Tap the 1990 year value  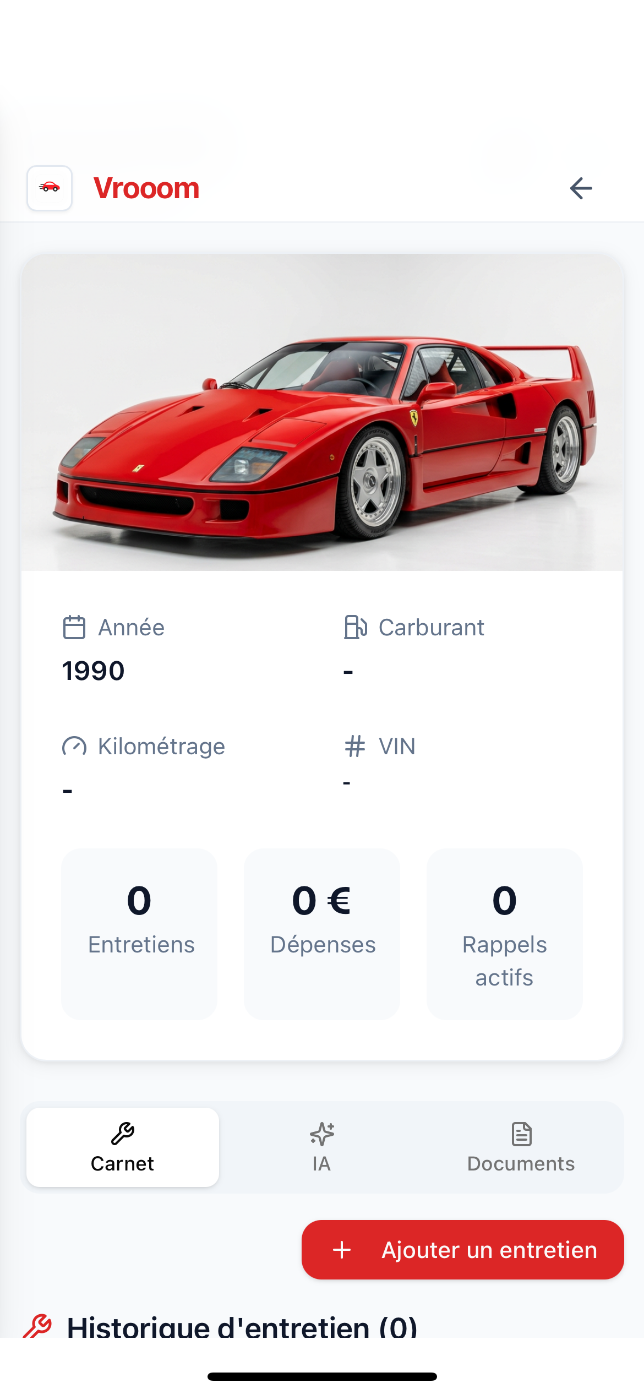coord(94,671)
